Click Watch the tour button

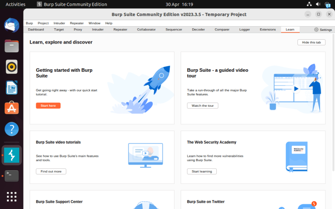(x=202, y=105)
